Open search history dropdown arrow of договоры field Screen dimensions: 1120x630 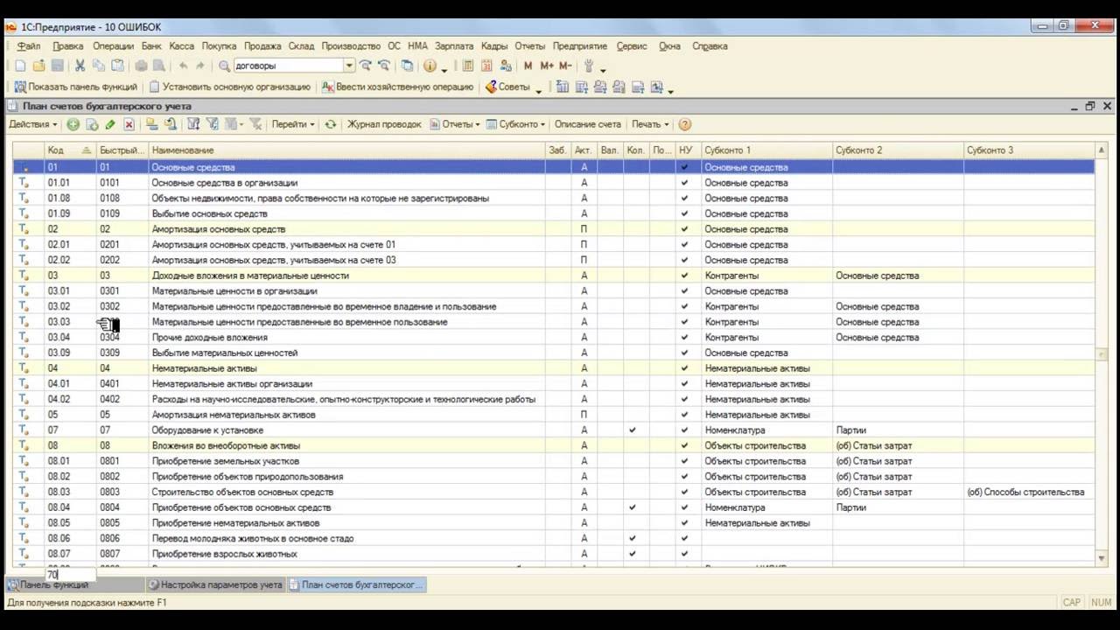pos(349,66)
